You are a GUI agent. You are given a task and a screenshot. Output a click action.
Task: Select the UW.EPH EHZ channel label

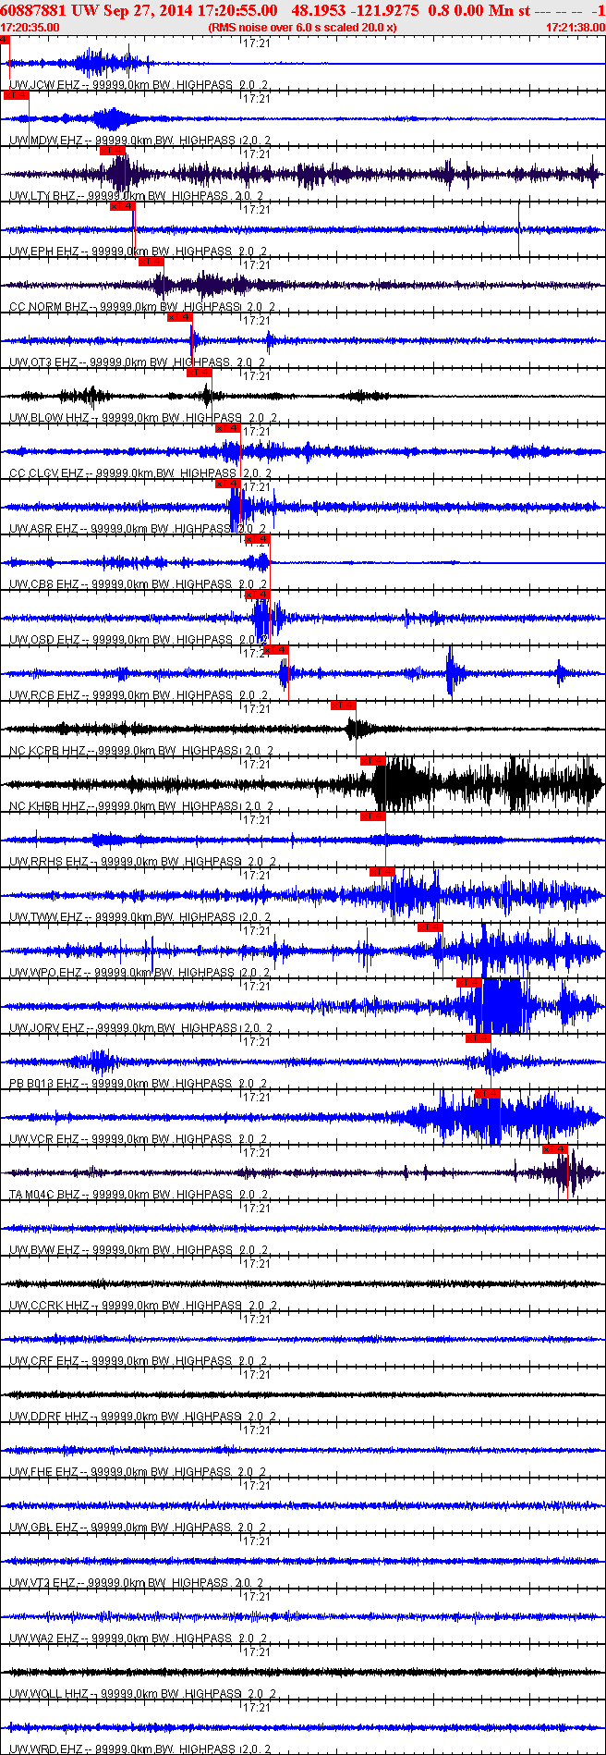(x=43, y=252)
